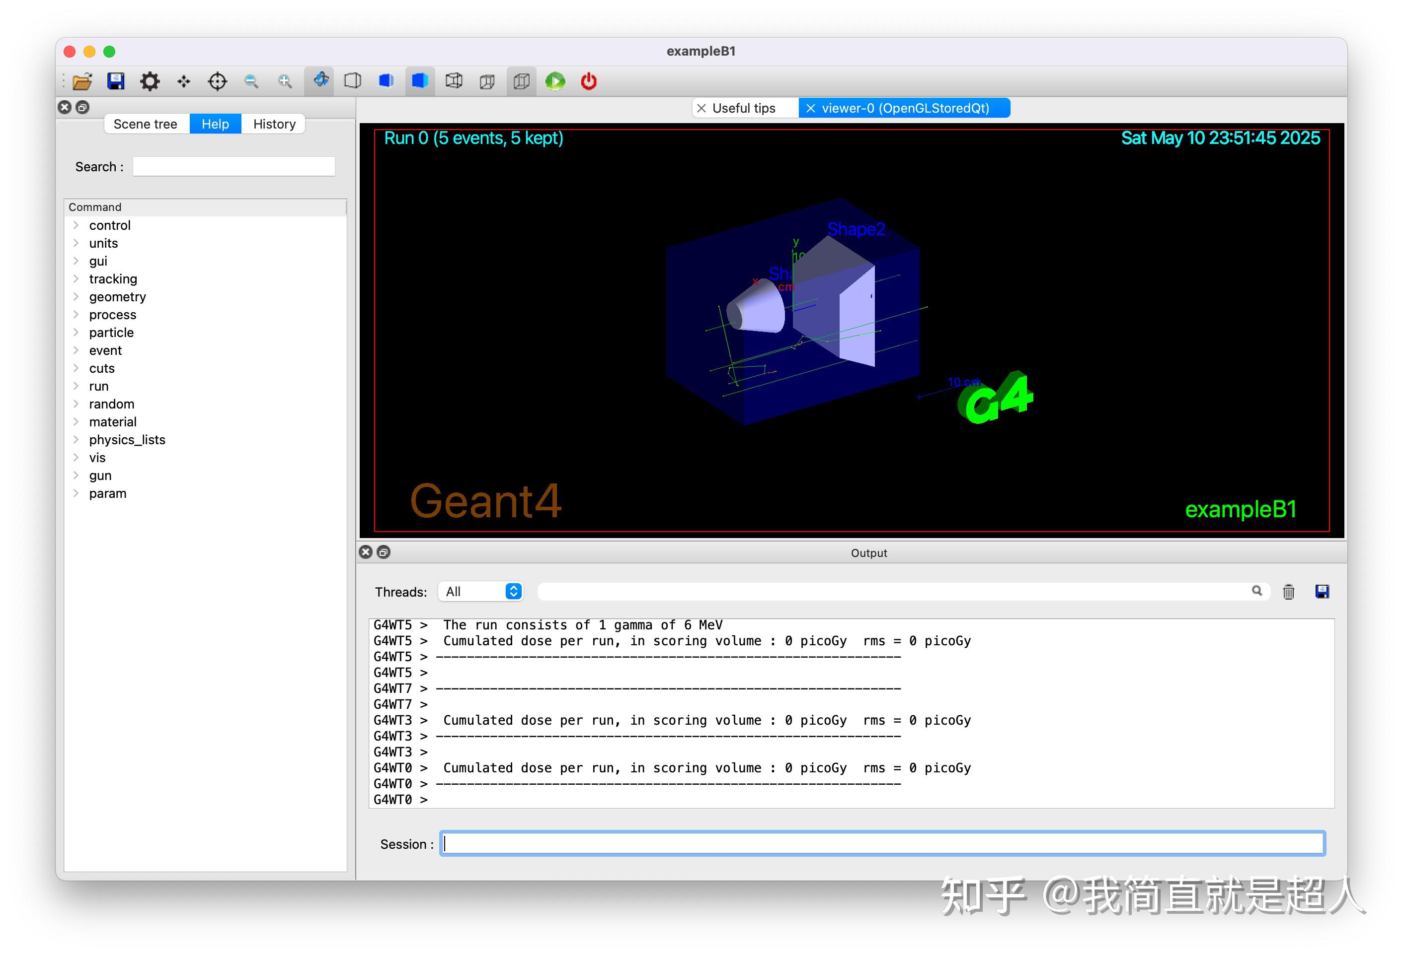Select the four-arrow move tool
This screenshot has height=954, width=1403.
point(183,81)
